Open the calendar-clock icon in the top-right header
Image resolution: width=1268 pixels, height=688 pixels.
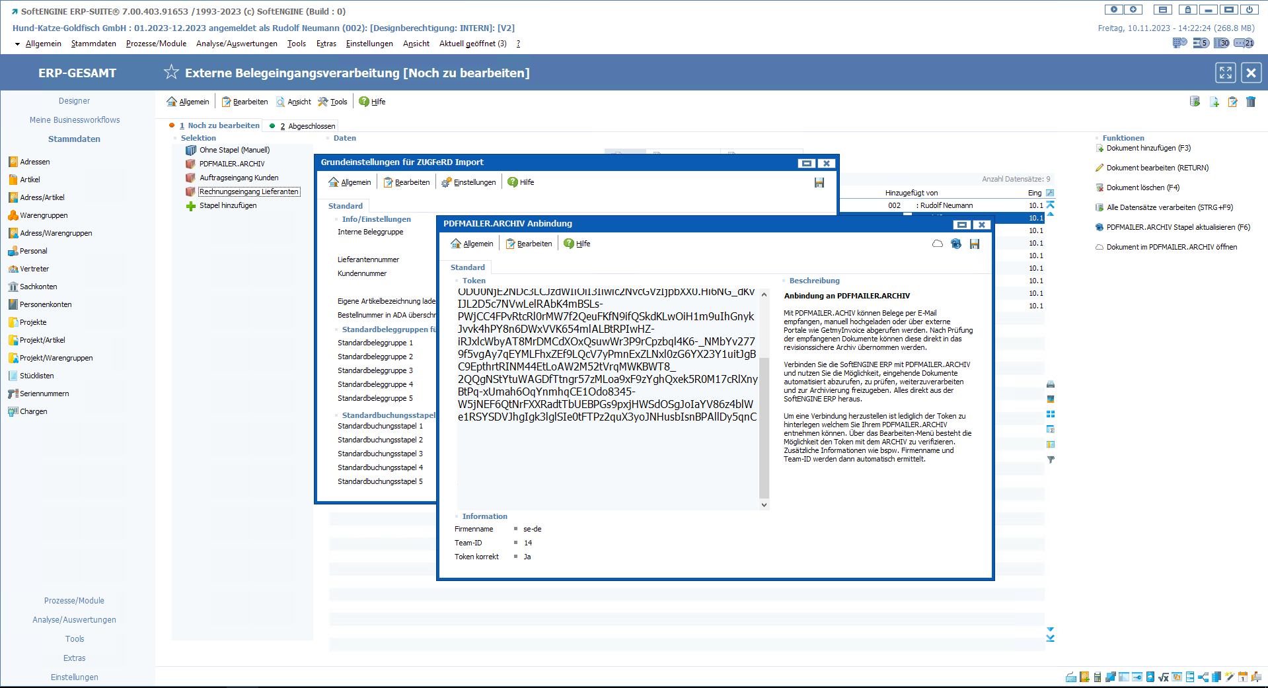tap(1179, 43)
